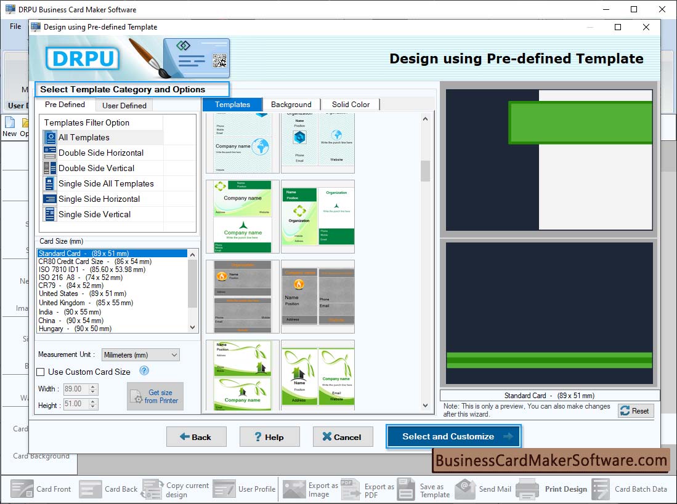Select green horizontal Company name template thumbnail
The image size is (677, 504).
tap(243, 217)
